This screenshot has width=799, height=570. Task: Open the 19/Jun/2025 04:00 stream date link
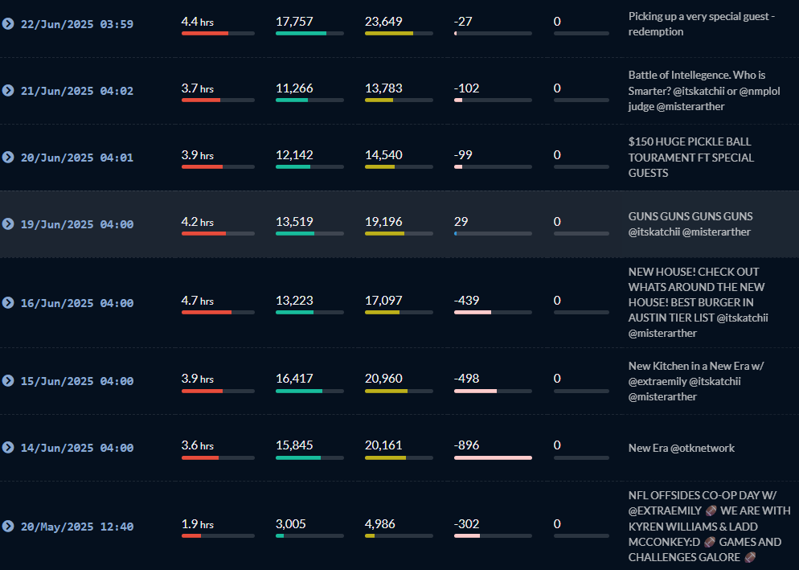(77, 224)
